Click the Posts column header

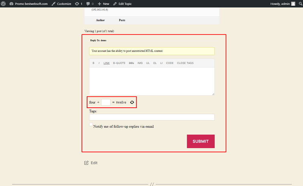(x=122, y=20)
